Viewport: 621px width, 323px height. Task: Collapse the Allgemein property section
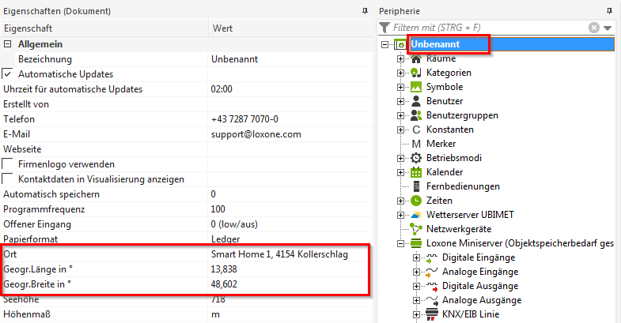tap(8, 44)
